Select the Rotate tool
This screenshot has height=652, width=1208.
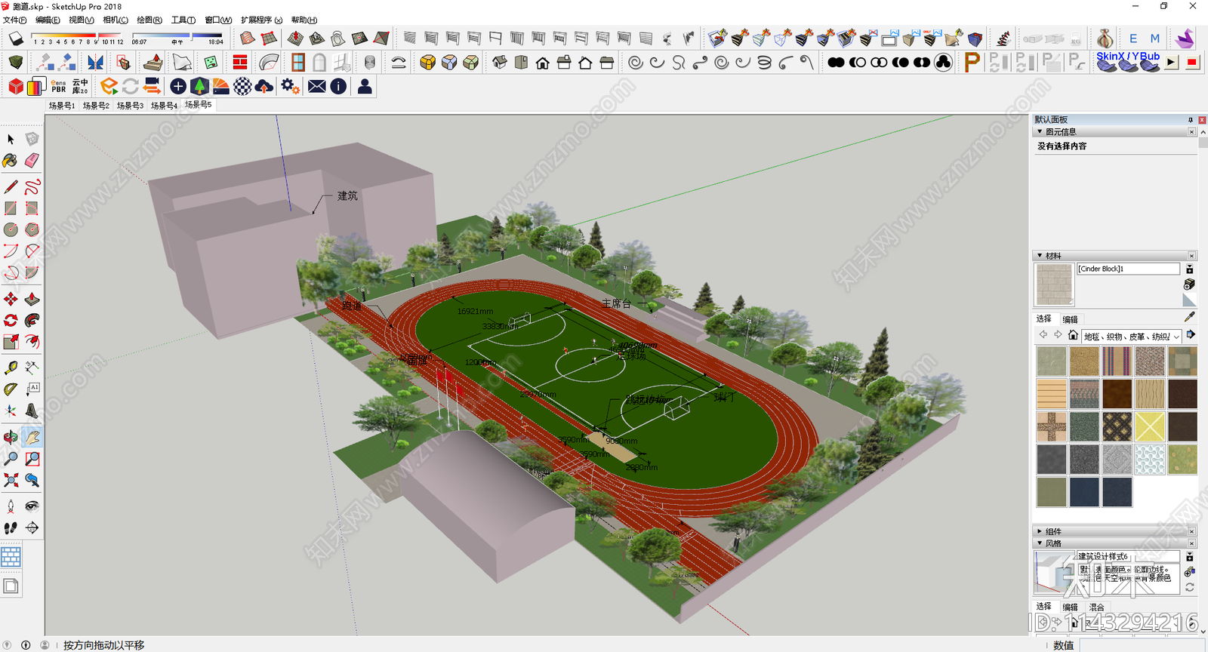tap(11, 320)
